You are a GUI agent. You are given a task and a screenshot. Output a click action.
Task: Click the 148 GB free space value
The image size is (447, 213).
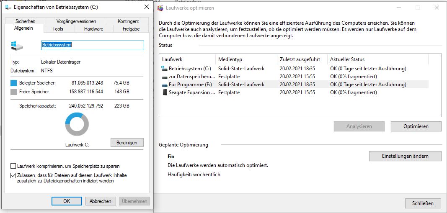[122, 92]
